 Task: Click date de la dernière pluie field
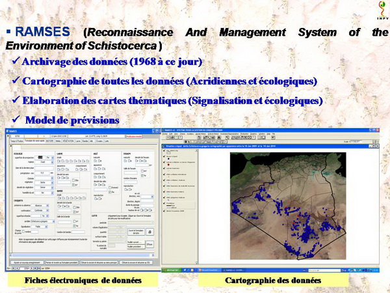tap(44, 168)
